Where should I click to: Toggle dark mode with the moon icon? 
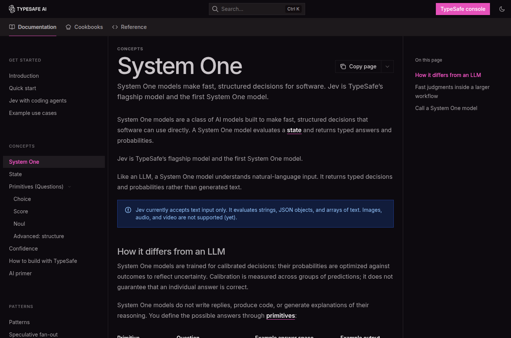pos(502,9)
